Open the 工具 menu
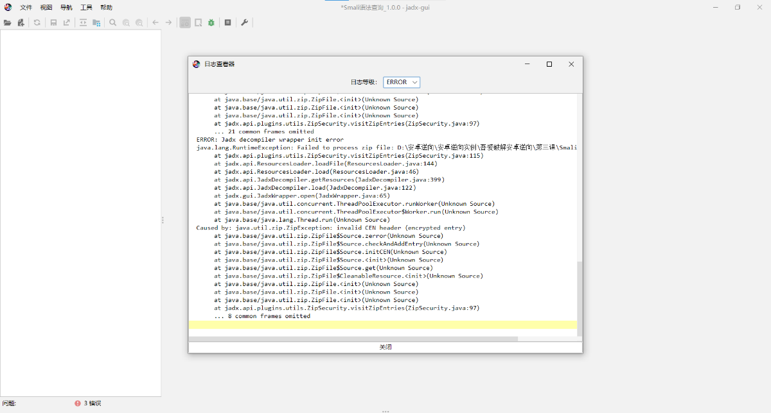Image resolution: width=771 pixels, height=413 pixels. pos(86,8)
